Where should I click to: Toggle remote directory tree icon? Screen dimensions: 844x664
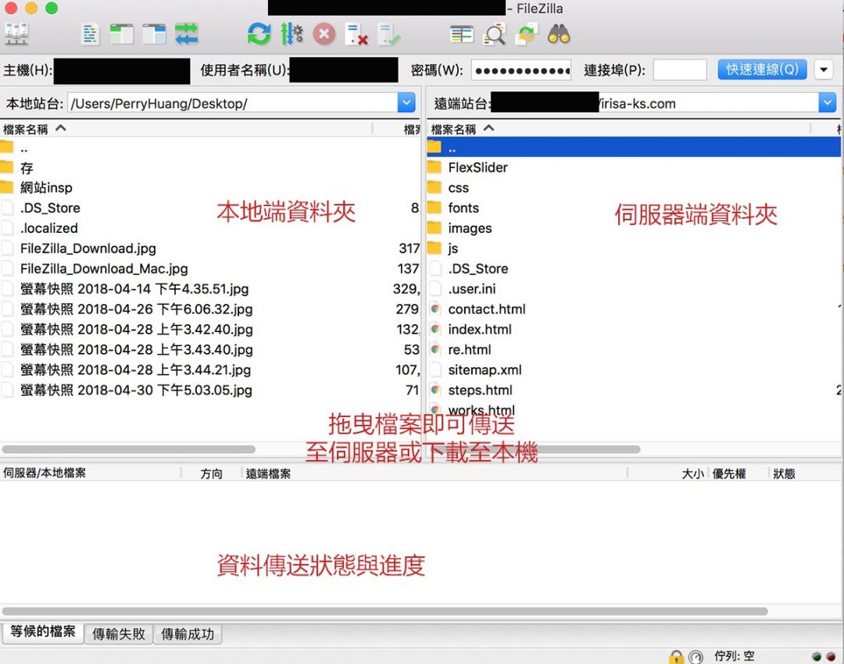(155, 35)
